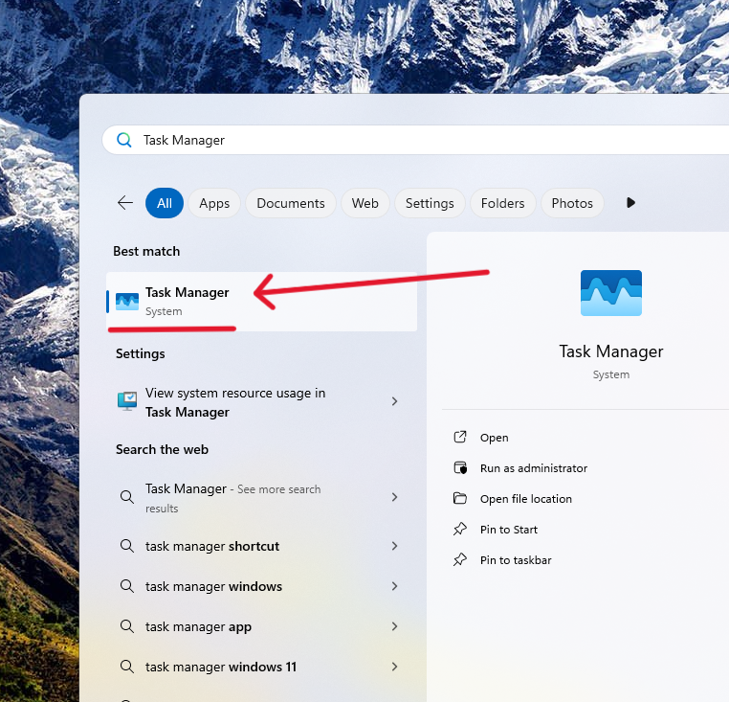
Task: Expand chevron for View system resource usage
Action: (395, 401)
